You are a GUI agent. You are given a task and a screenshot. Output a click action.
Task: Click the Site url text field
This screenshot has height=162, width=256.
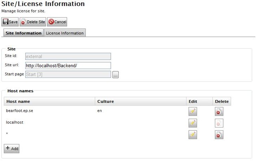click(67, 65)
